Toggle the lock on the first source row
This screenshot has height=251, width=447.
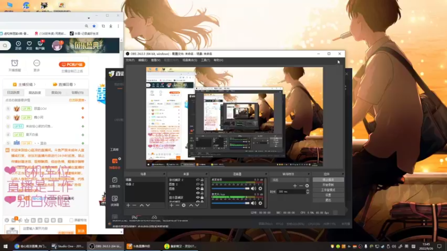click(202, 180)
